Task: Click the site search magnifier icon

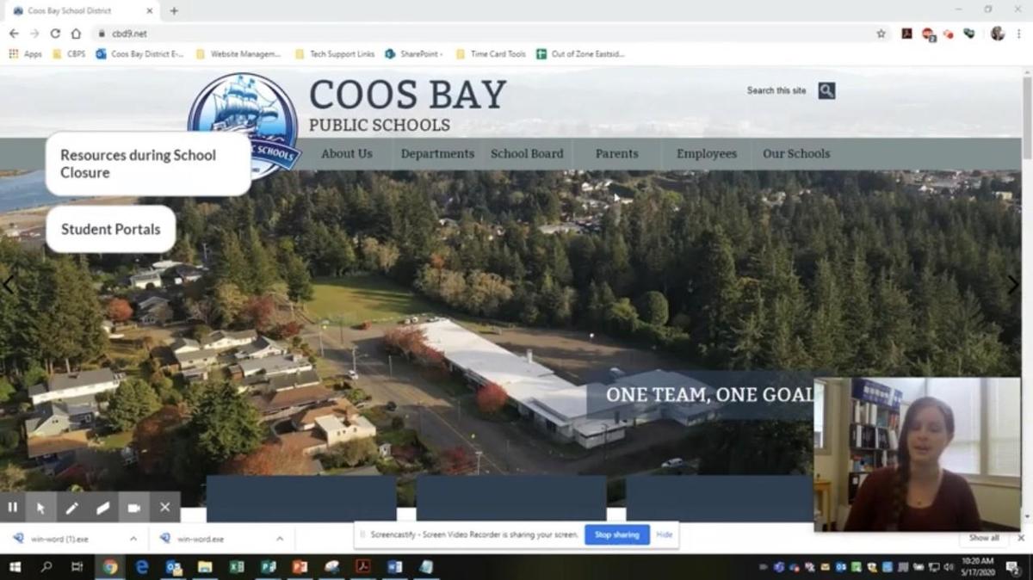Action: 826,90
